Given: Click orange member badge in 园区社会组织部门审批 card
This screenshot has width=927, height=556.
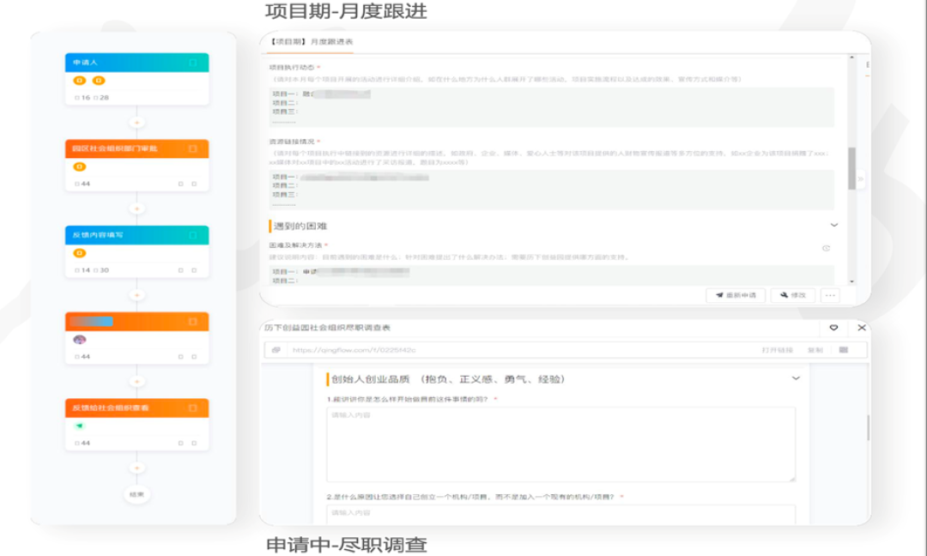Looking at the screenshot, I should [79, 166].
